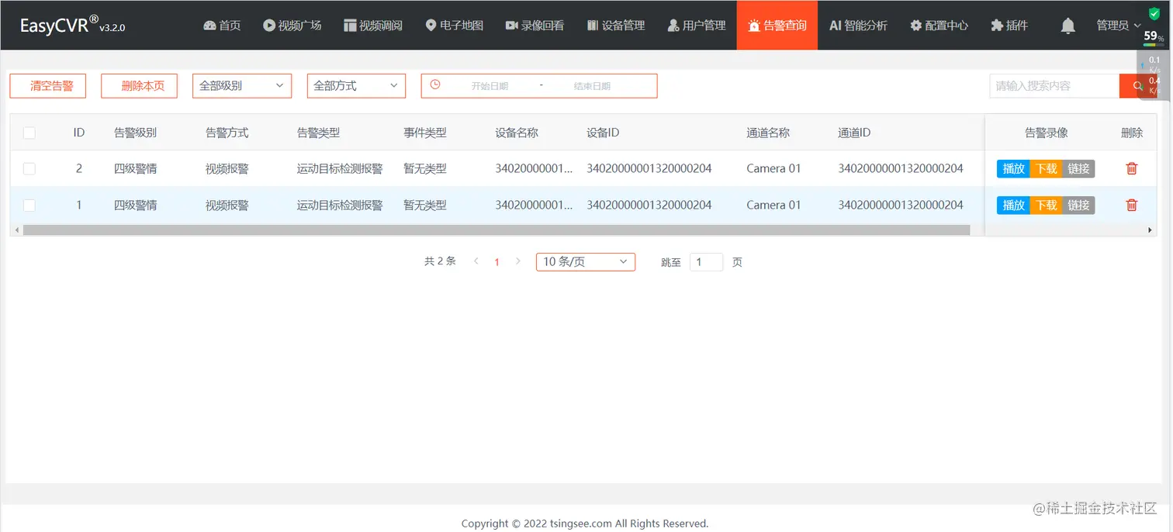
Task: Check the checkbox for alarm row ID 2
Action: point(29,168)
